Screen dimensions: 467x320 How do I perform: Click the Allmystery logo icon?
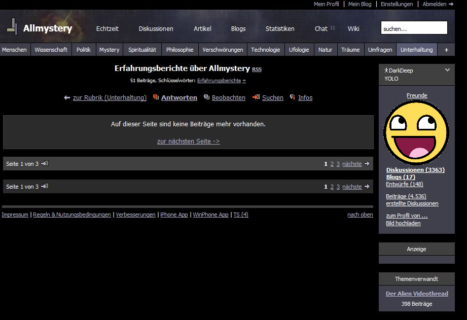click(12, 27)
